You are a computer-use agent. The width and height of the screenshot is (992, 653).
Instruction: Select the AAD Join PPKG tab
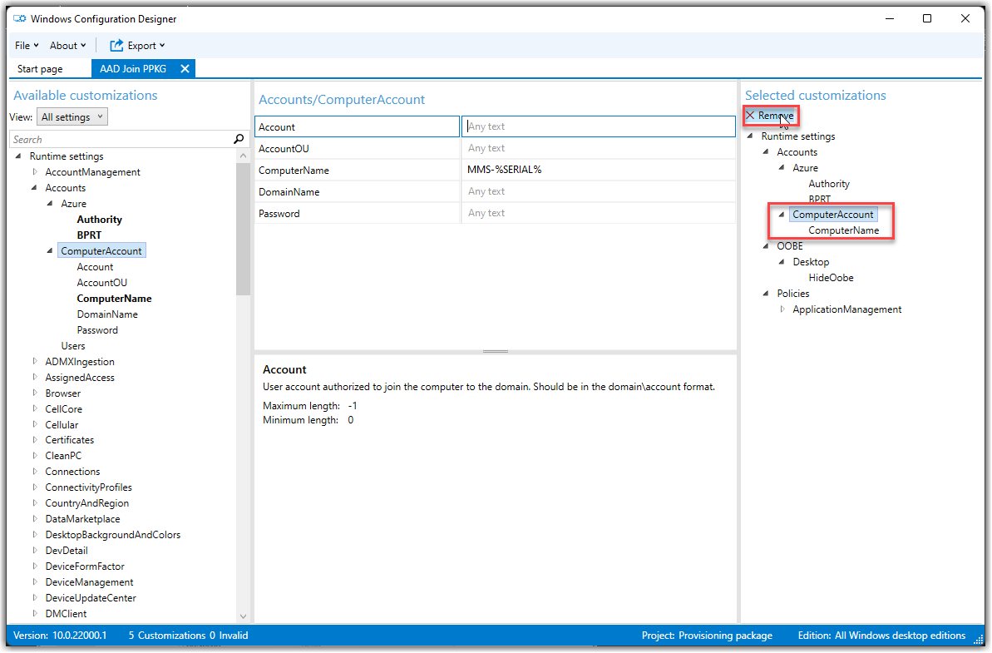tap(133, 68)
